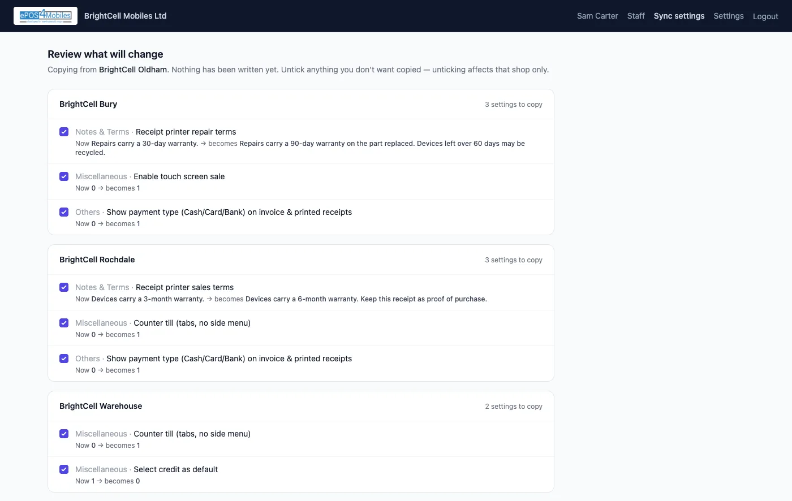Click the Receipt printer repair terms label
Viewport: 792px width, 501px height.
(x=186, y=132)
